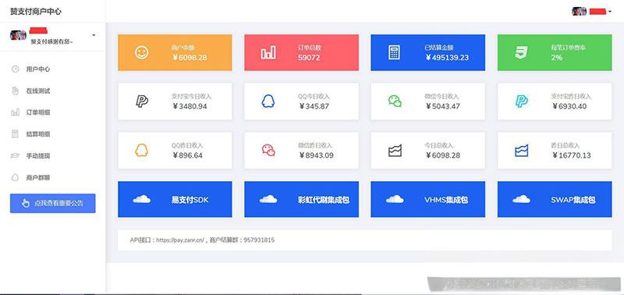Click the cloud icon on 彩虹代刷集成包 tile
Screen dimensions: 624x295
pyautogui.click(x=268, y=199)
